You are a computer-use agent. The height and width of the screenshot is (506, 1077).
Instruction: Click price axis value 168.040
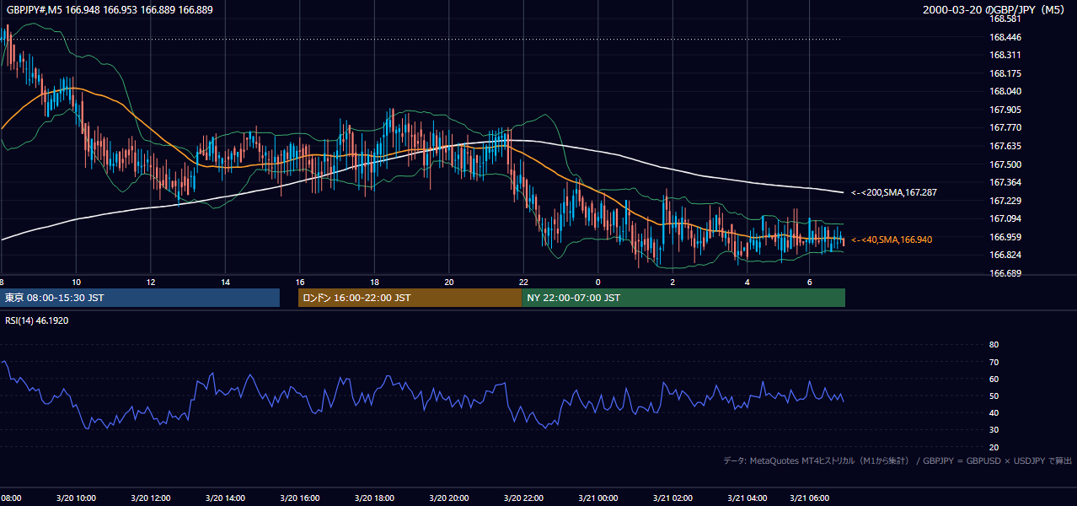[1005, 91]
